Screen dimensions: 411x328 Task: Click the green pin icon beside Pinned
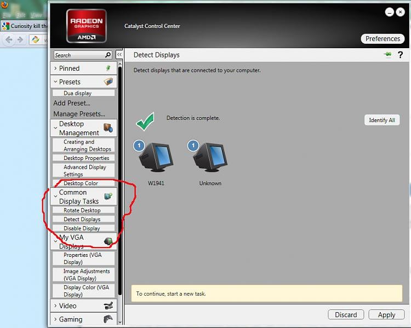[x=109, y=68]
